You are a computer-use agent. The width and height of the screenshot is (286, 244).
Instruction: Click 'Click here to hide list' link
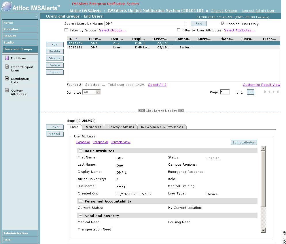pos(161,111)
